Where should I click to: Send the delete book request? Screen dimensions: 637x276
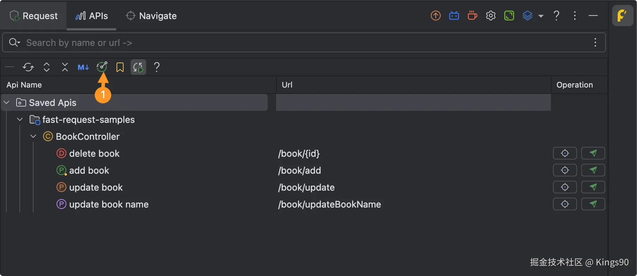pos(593,153)
